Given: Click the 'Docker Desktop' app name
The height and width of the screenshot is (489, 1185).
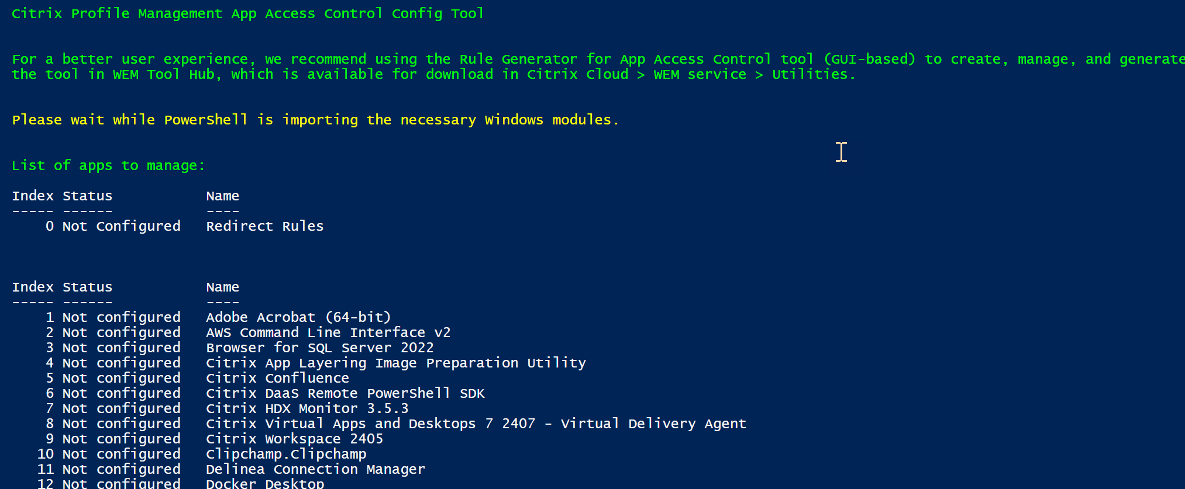Looking at the screenshot, I should coord(265,483).
